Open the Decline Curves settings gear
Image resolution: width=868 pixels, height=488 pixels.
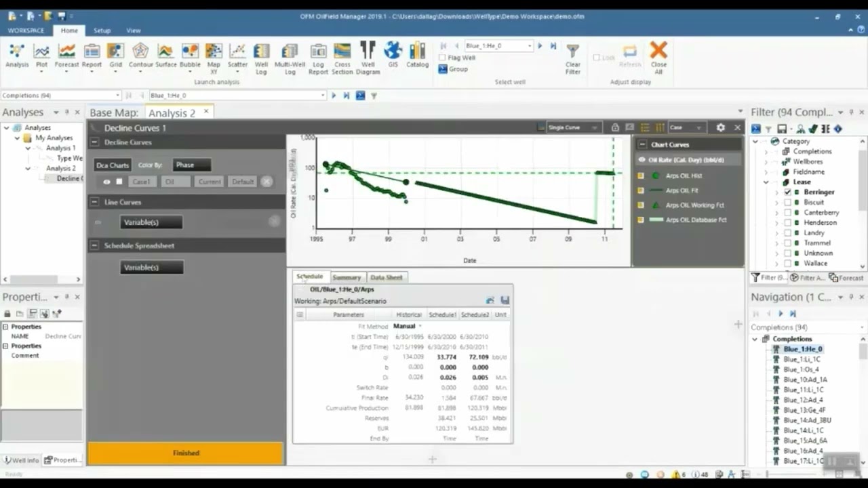721,127
